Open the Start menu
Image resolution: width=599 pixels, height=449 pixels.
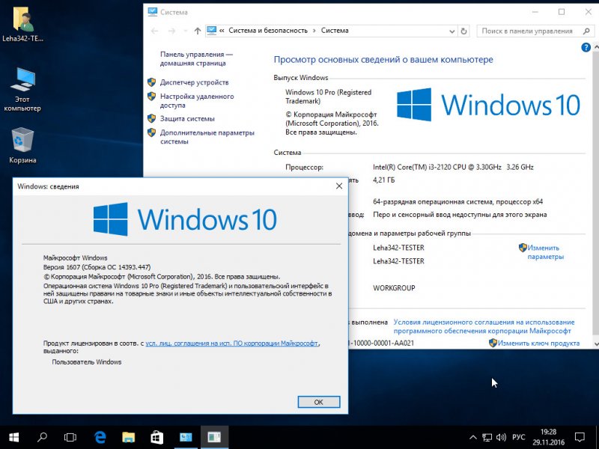pos(14,437)
